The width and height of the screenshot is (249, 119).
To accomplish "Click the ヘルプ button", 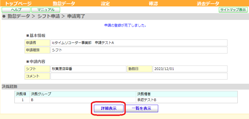I will tap(16, 10).
